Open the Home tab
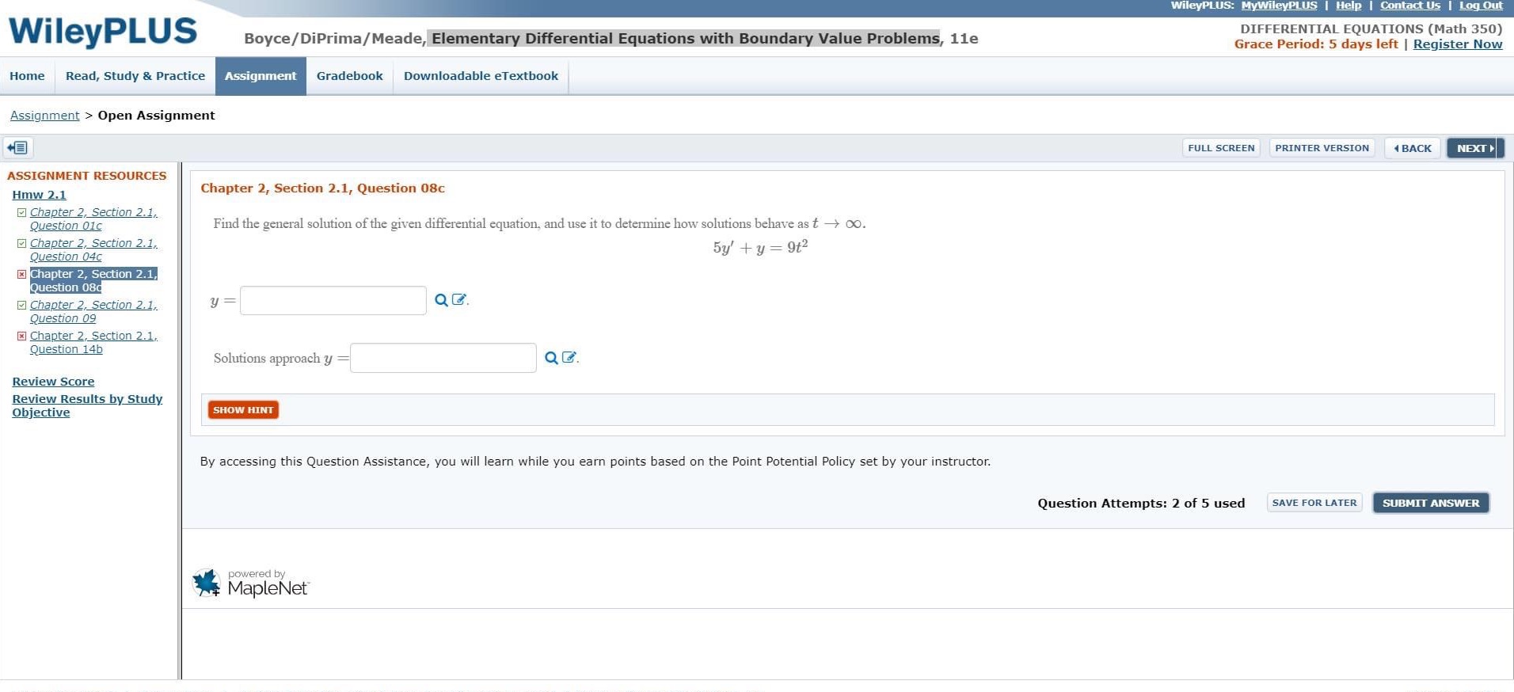 tap(27, 76)
